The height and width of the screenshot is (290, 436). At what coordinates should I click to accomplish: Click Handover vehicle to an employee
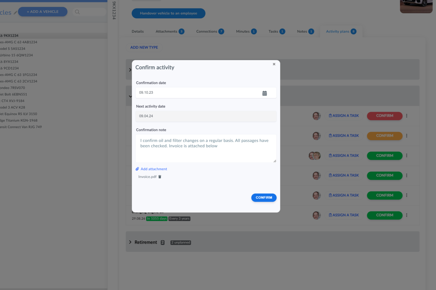[169, 13]
